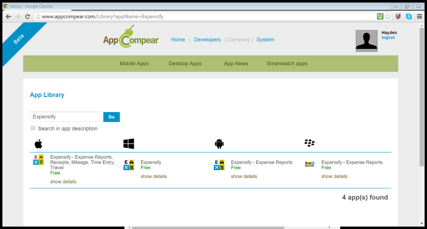Click the Expensify title under Windows column
427x229 pixels.
pos(151,162)
